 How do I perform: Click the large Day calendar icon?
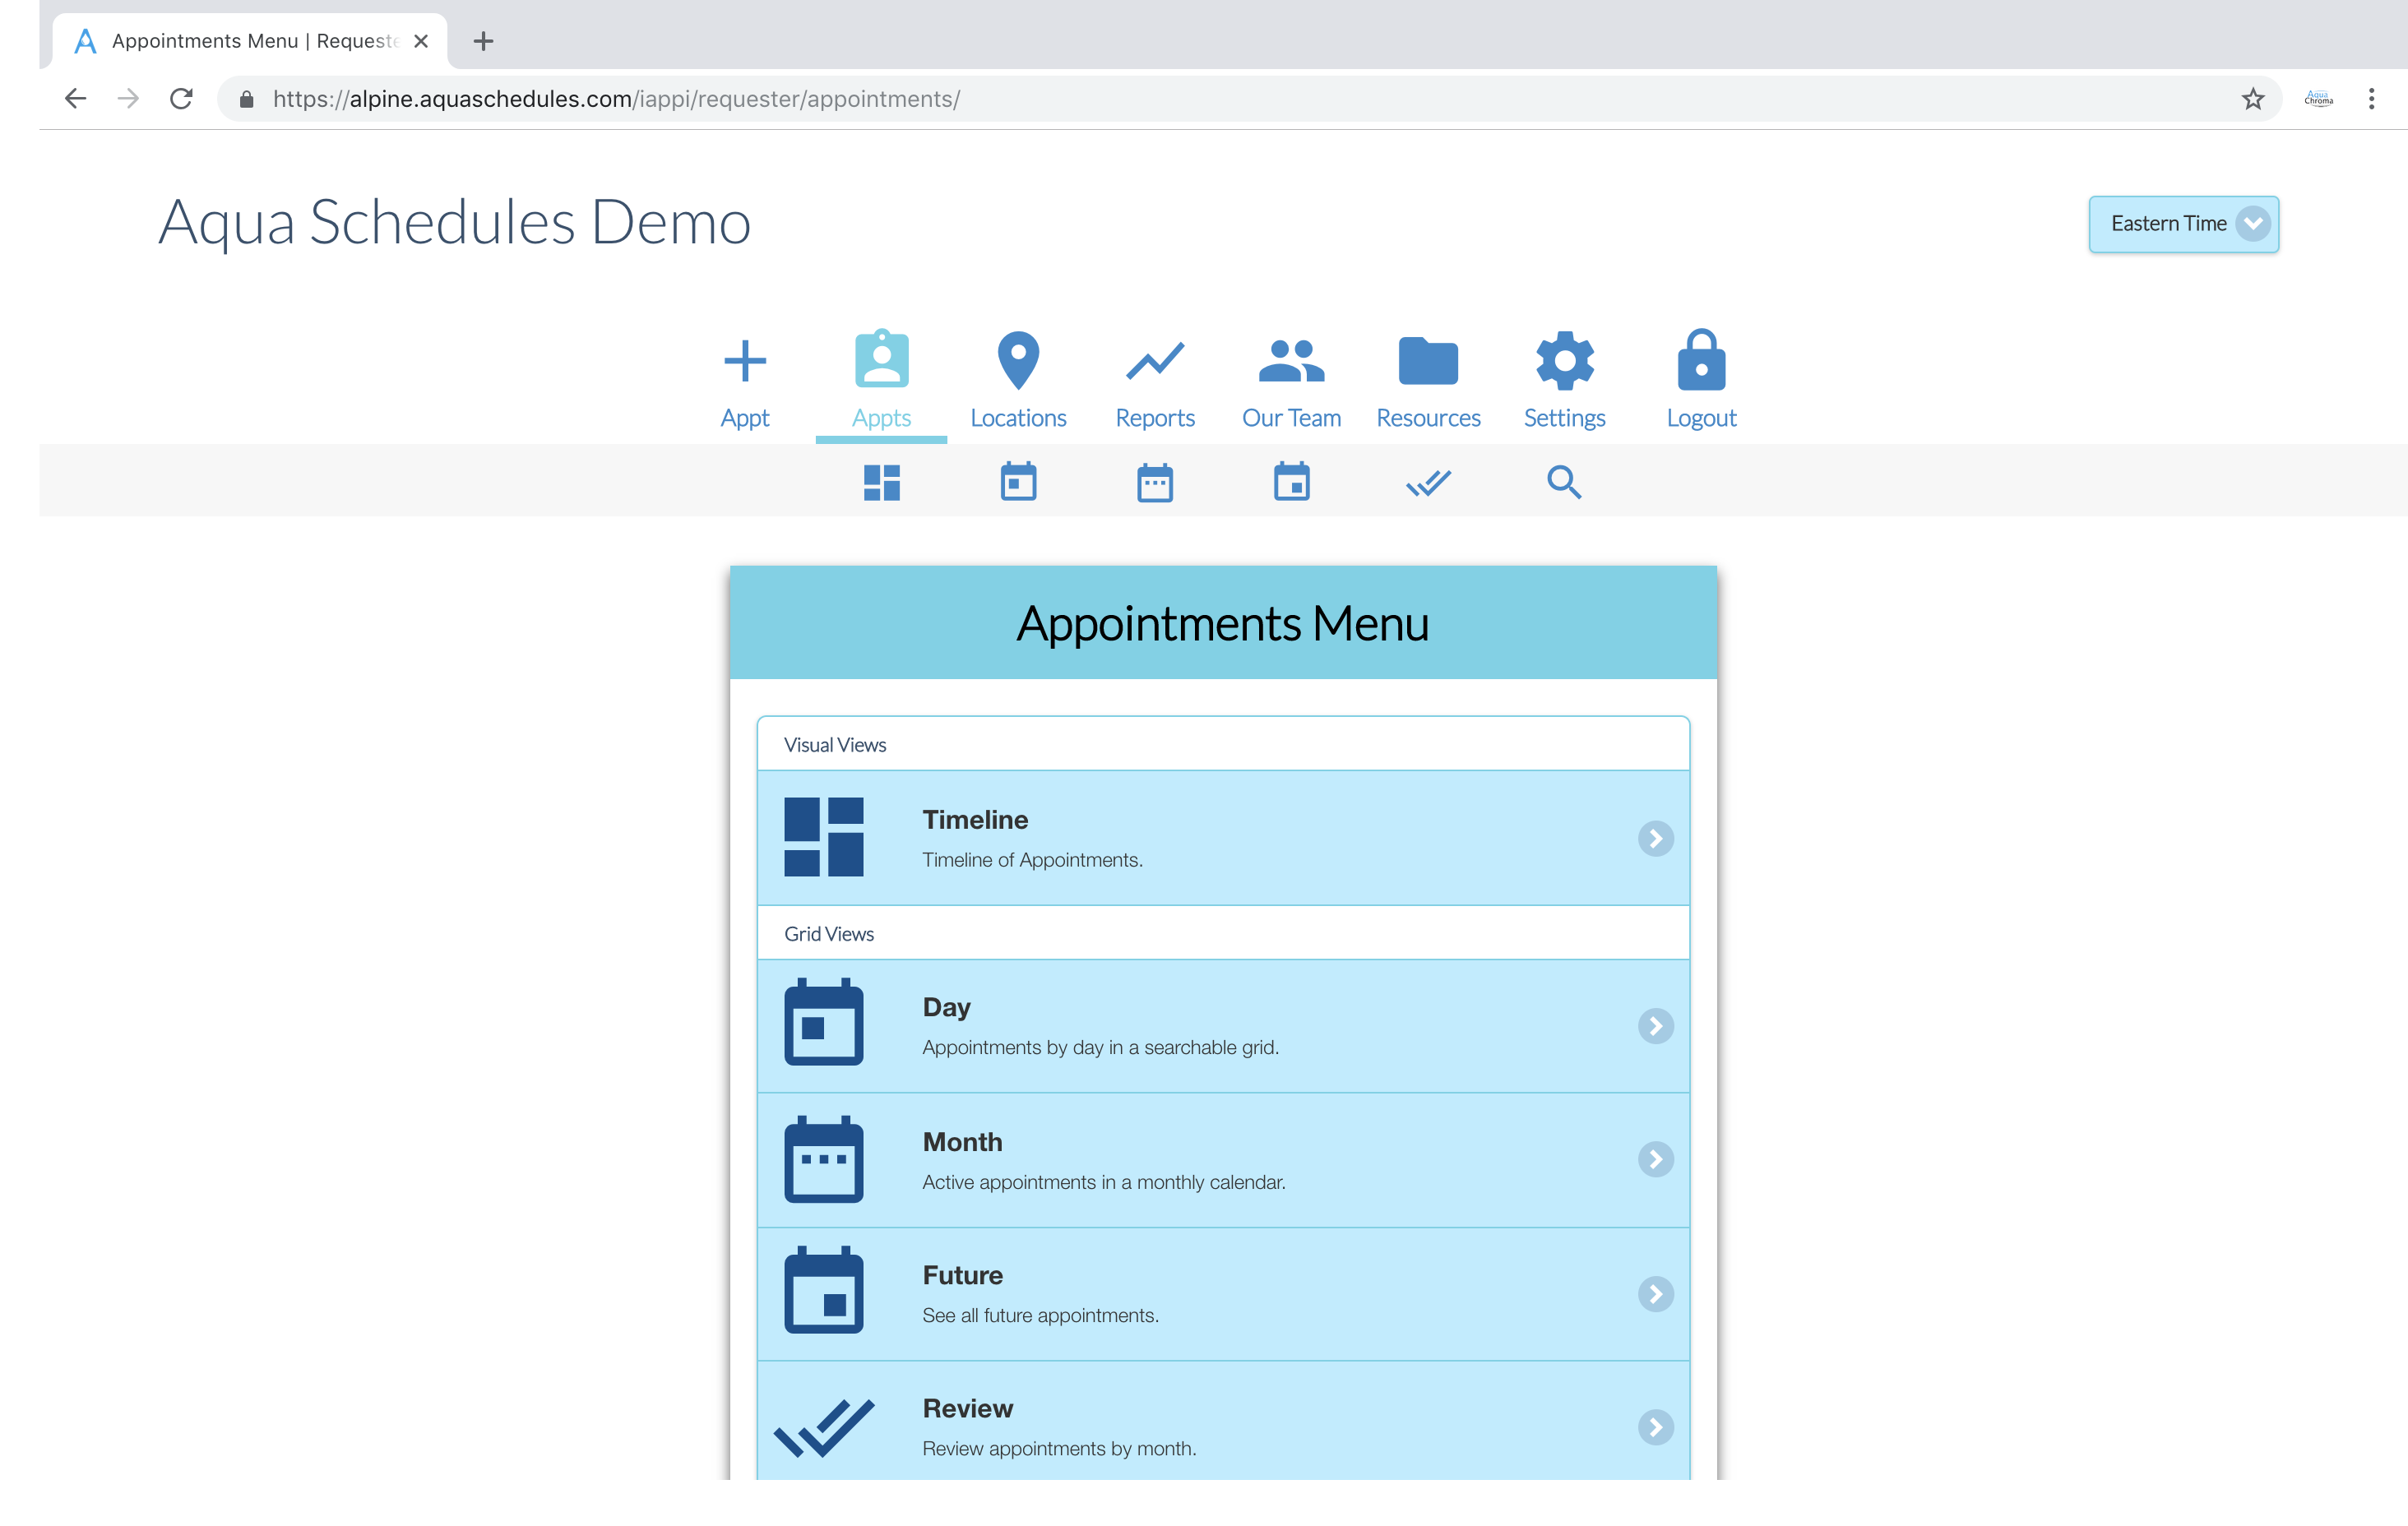pyautogui.click(x=823, y=1022)
